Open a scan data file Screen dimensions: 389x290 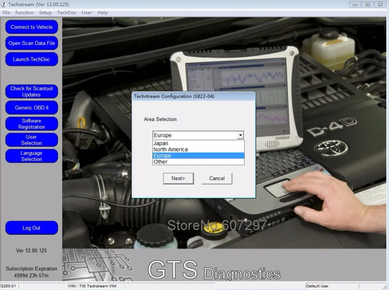(31, 43)
